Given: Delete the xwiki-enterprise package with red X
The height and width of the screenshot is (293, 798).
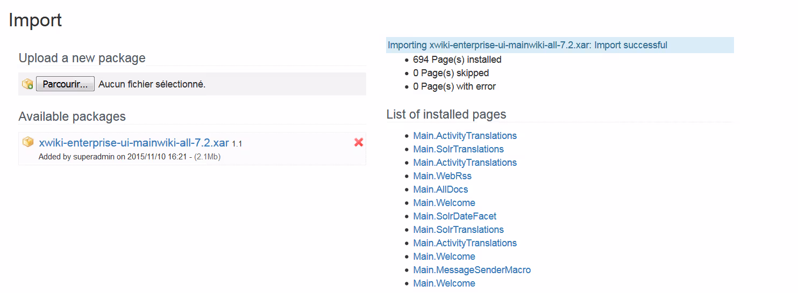Looking at the screenshot, I should [x=359, y=142].
